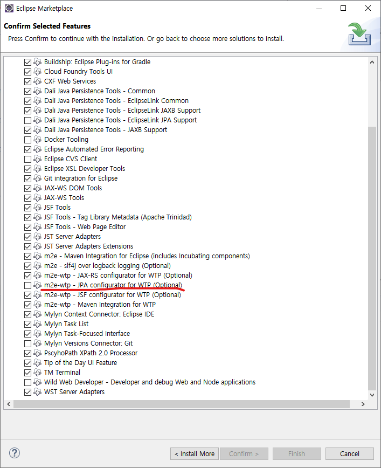The image size is (381, 468).
Task: Maximize the Eclipse Marketplace window
Action: 343,8
